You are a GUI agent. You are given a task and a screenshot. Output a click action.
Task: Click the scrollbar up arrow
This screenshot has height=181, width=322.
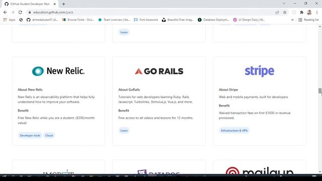[x=320, y=27]
